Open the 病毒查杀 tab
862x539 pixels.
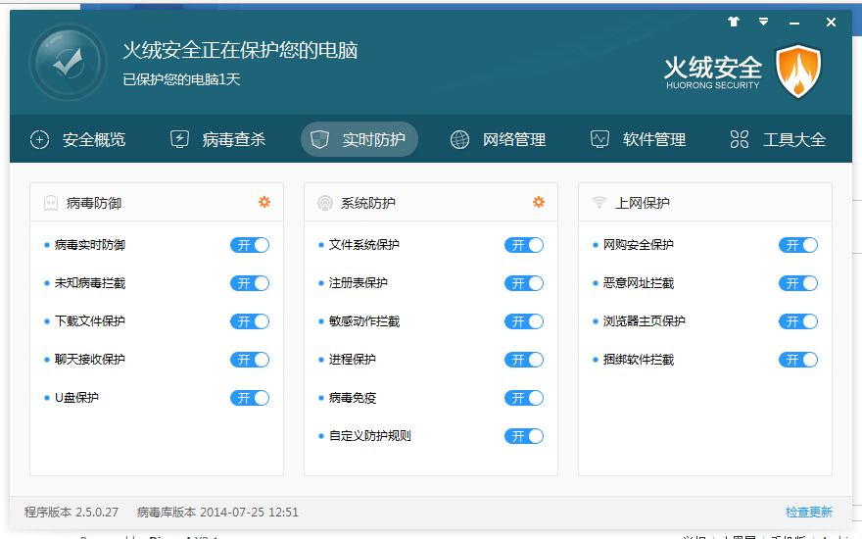(218, 139)
